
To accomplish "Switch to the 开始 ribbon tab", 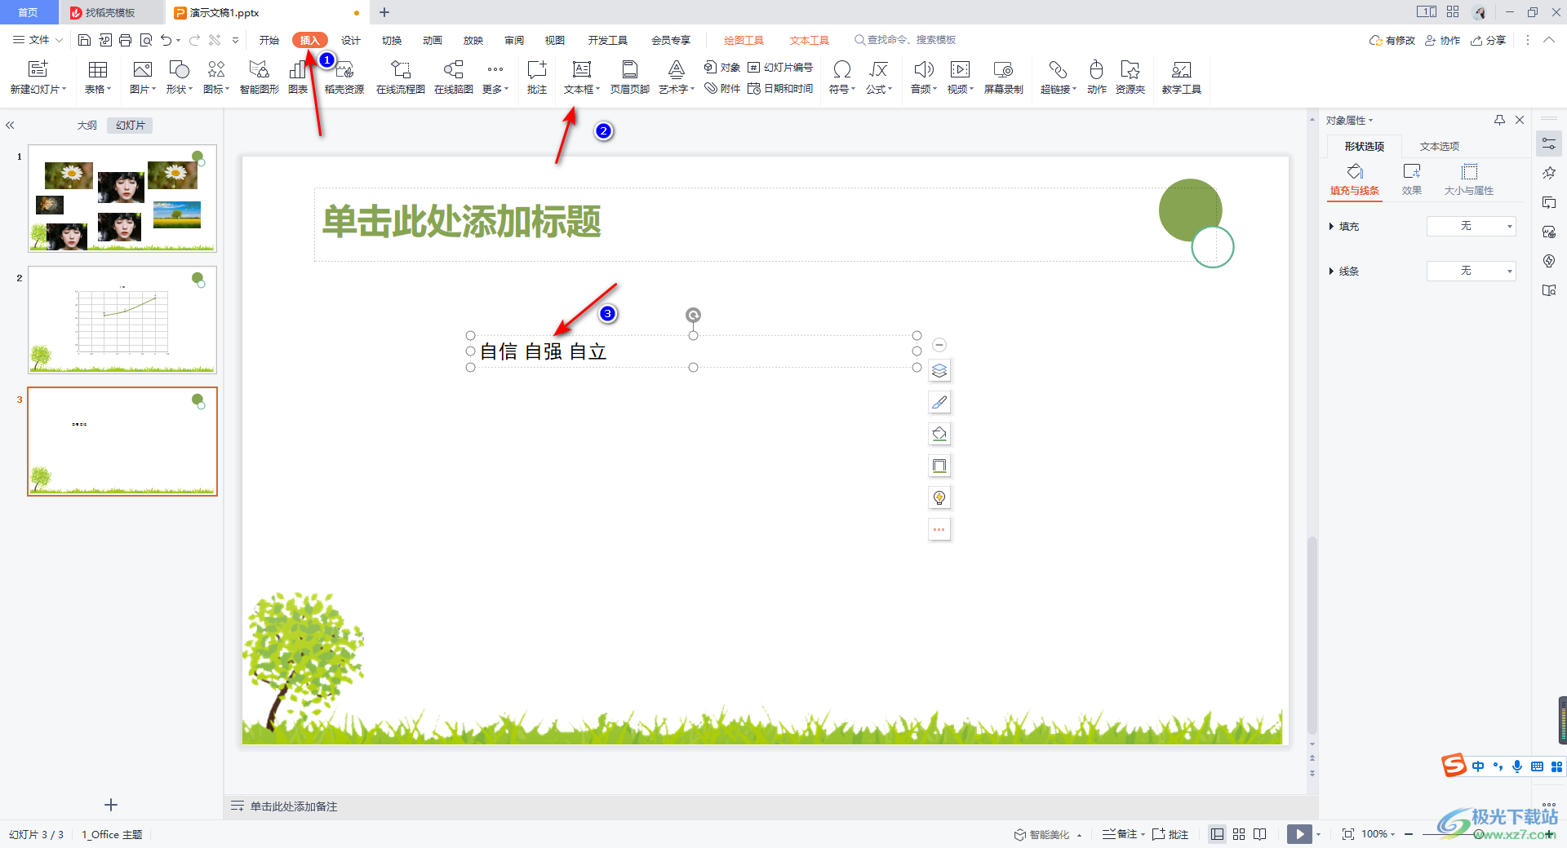I will pos(269,40).
